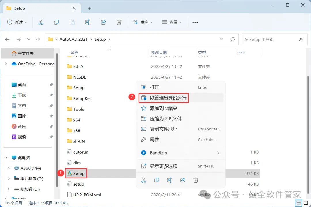Click Cut icon in context menu bottom row
Image resolution: width=311 pixels, height=207 pixels.
click(144, 180)
